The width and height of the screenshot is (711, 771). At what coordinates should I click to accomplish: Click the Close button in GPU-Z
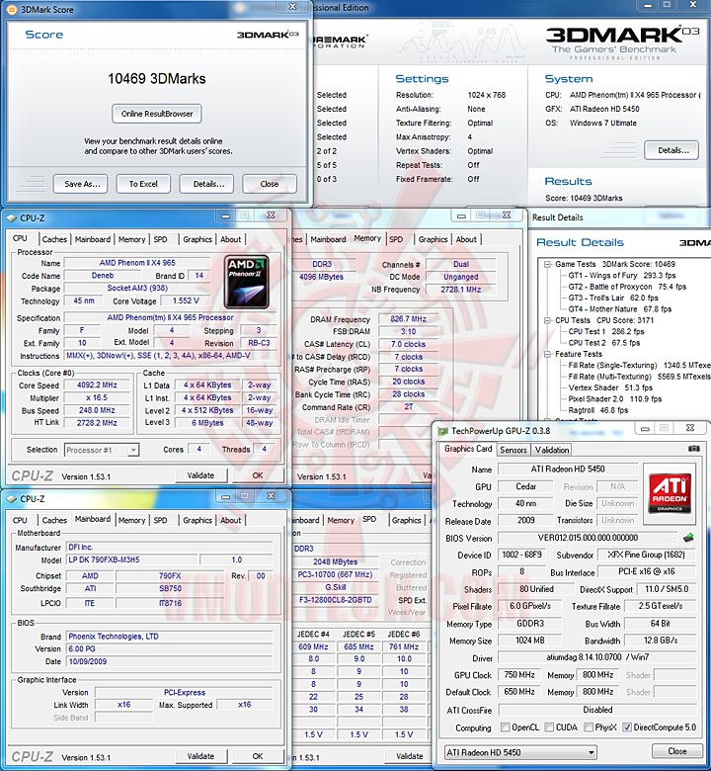tap(677, 751)
